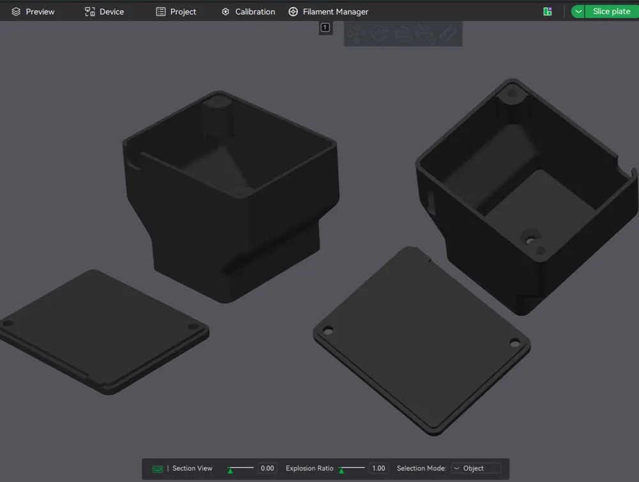Viewport: 639px width, 482px height.
Task: Click the Slice plate button
Action: pyautogui.click(x=612, y=11)
